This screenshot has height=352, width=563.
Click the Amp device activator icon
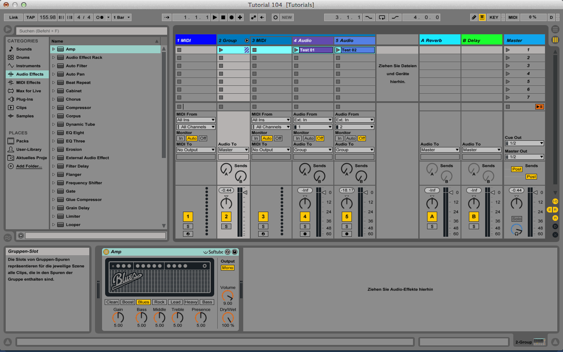coord(106,252)
